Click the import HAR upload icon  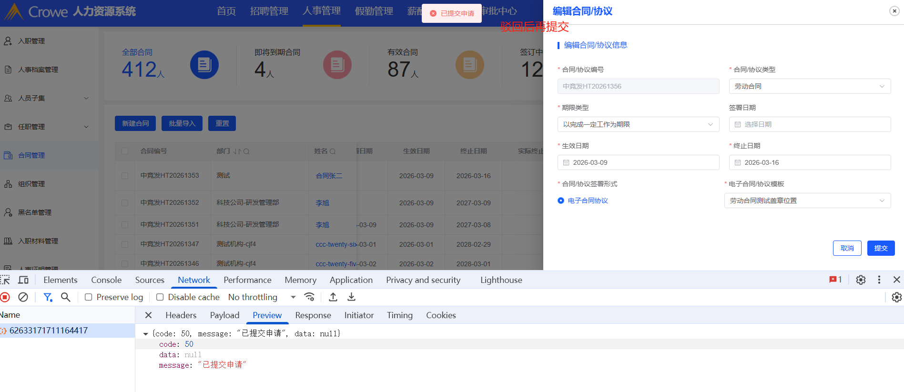pos(333,297)
